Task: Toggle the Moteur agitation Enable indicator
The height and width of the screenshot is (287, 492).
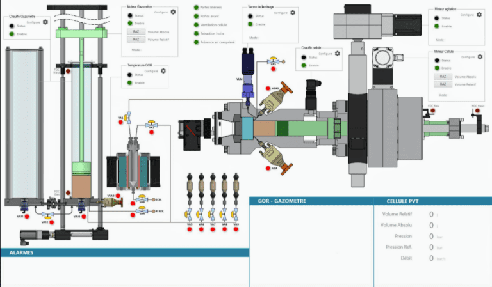Action: click(435, 26)
